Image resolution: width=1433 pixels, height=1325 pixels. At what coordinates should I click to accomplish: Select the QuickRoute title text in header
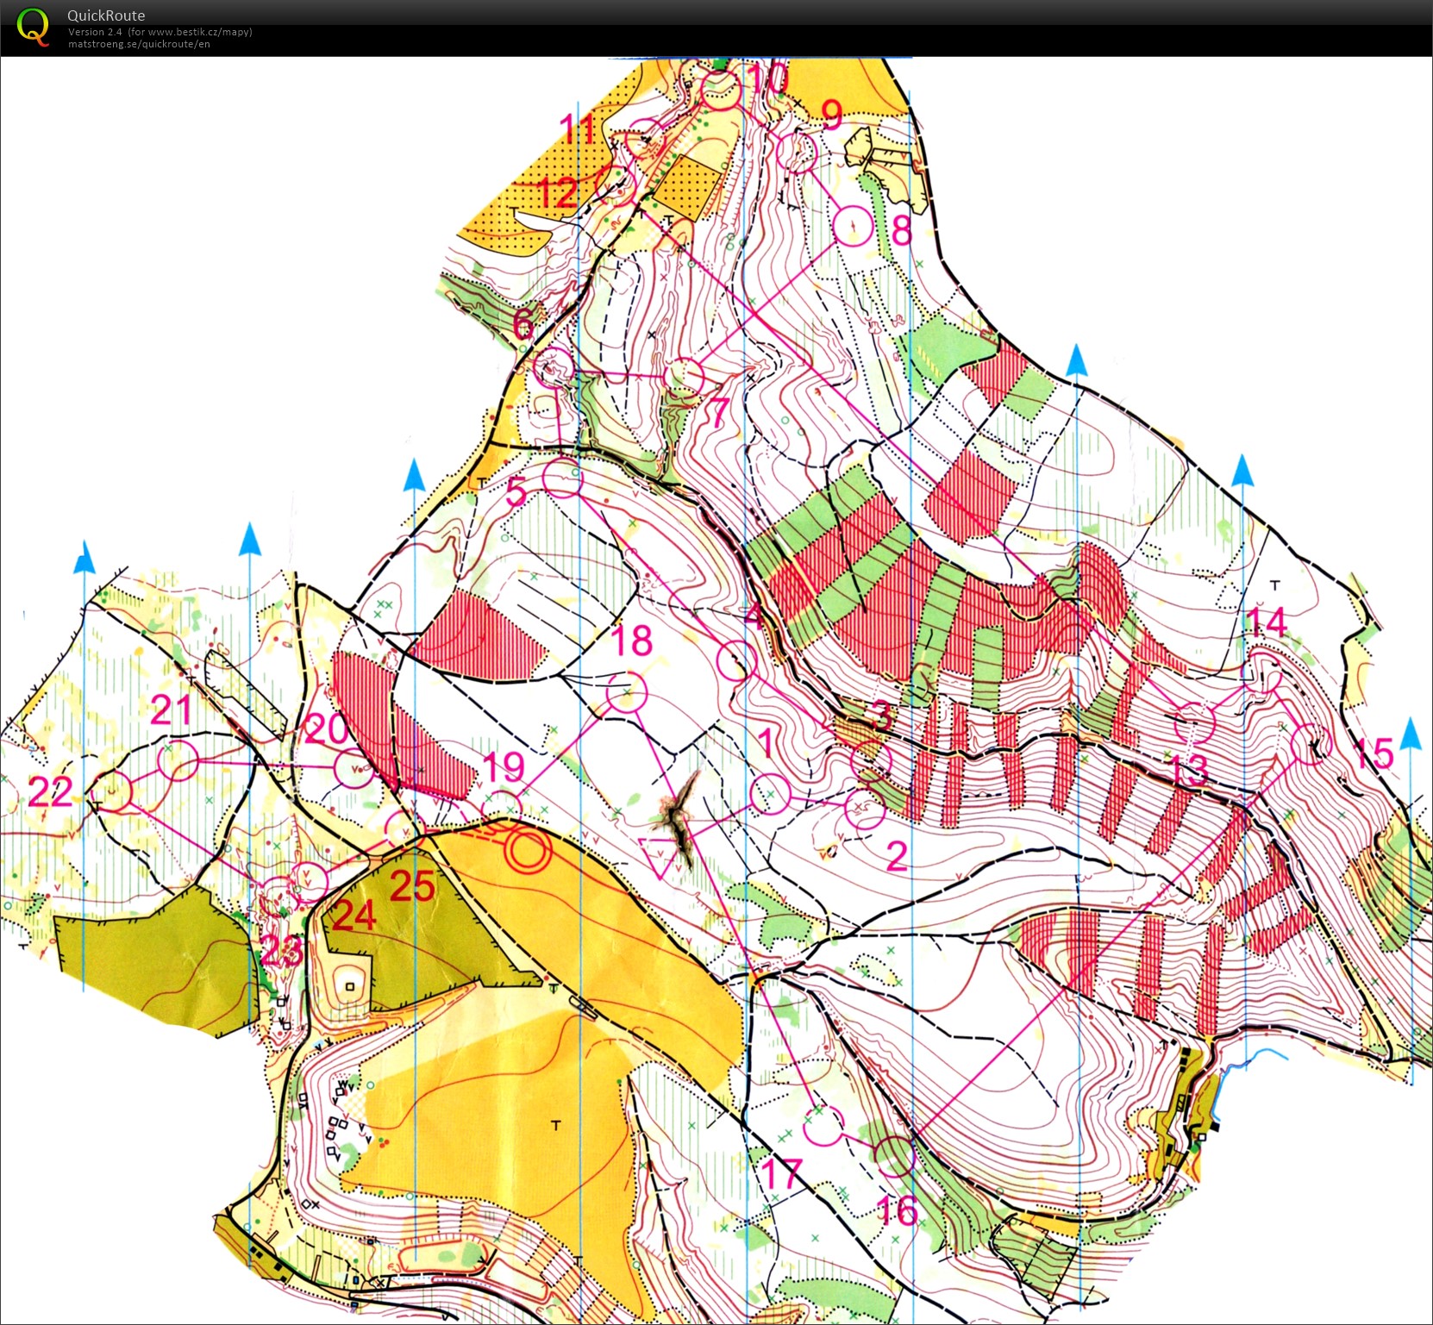pos(106,16)
